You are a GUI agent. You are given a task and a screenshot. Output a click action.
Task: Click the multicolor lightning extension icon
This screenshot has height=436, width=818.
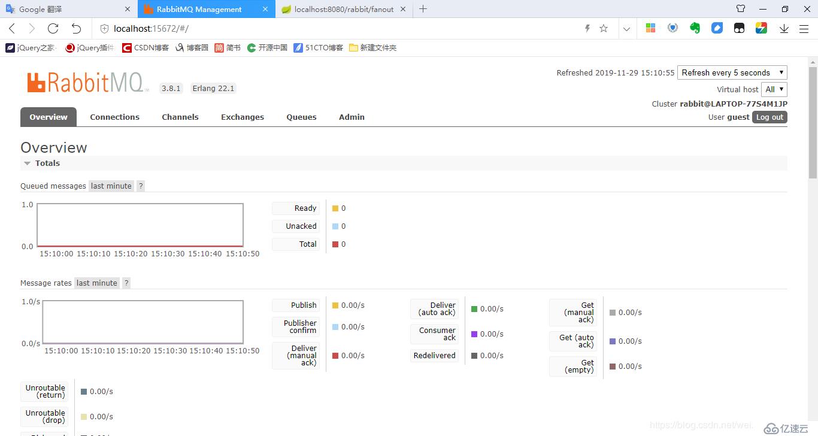[x=761, y=28]
